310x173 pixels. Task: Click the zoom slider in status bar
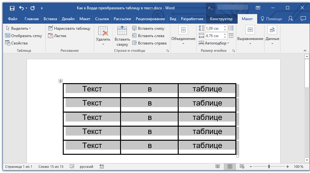(269, 167)
